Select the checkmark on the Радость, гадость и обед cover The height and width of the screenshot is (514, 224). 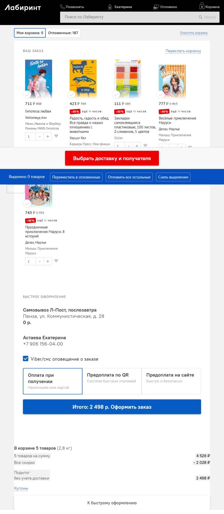[x=71, y=95]
